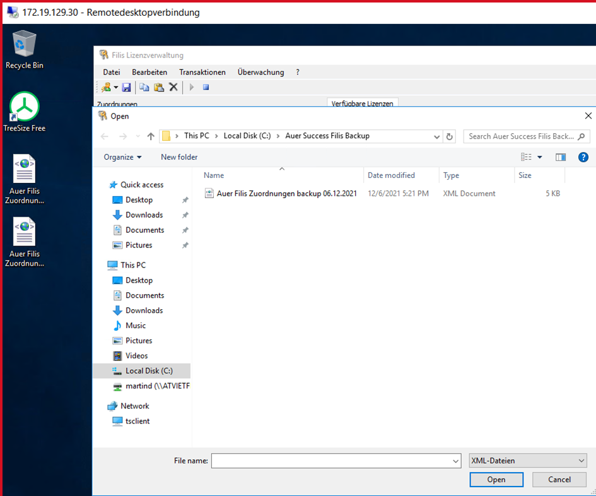Screen dimensions: 596x496
Task: Click the Paste icon in Filis toolbar
Action: pyautogui.click(x=159, y=87)
